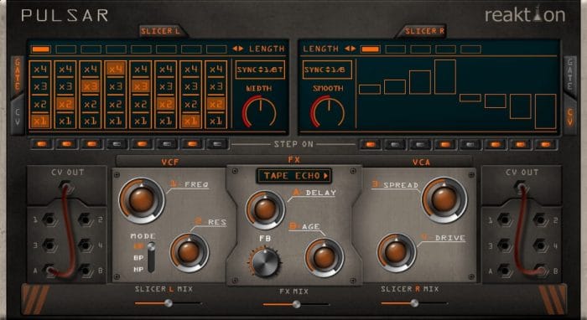Click jack 4 in right CV OUT panel
The image size is (587, 320).
540,245
